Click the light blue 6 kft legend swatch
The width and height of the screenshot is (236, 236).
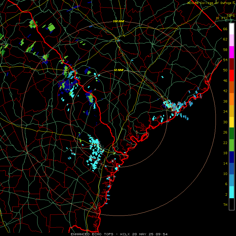232,180
